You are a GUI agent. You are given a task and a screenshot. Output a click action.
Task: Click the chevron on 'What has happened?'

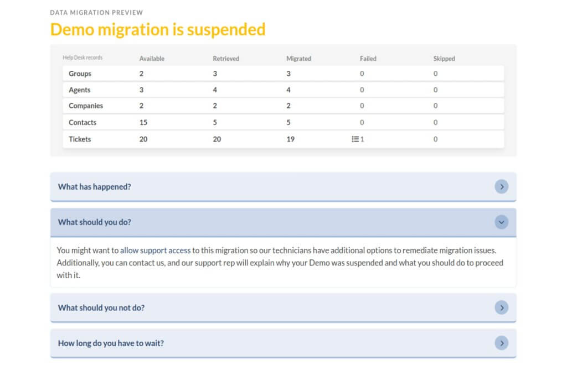point(502,186)
